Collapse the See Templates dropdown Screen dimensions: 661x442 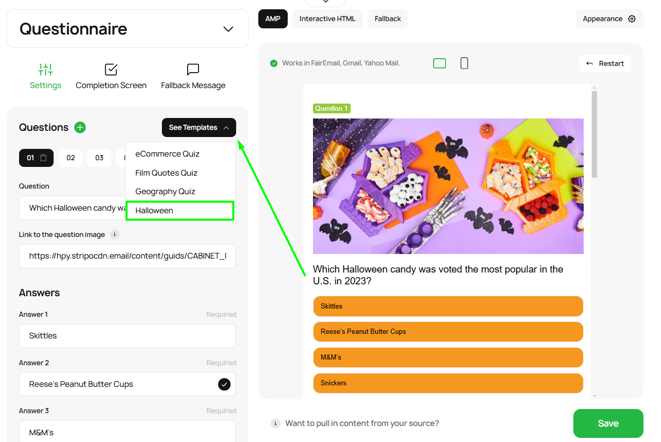[x=199, y=128]
